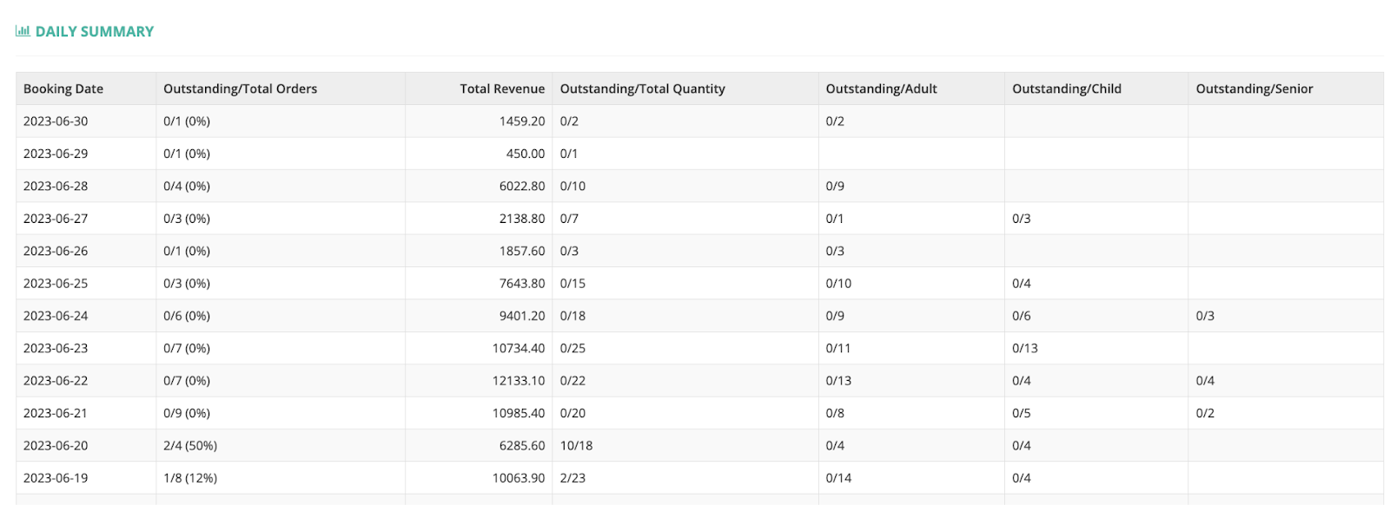Click the 0/14 adult cell for 2023-06-19
Image resolution: width=1390 pixels, height=505 pixels.
click(838, 478)
